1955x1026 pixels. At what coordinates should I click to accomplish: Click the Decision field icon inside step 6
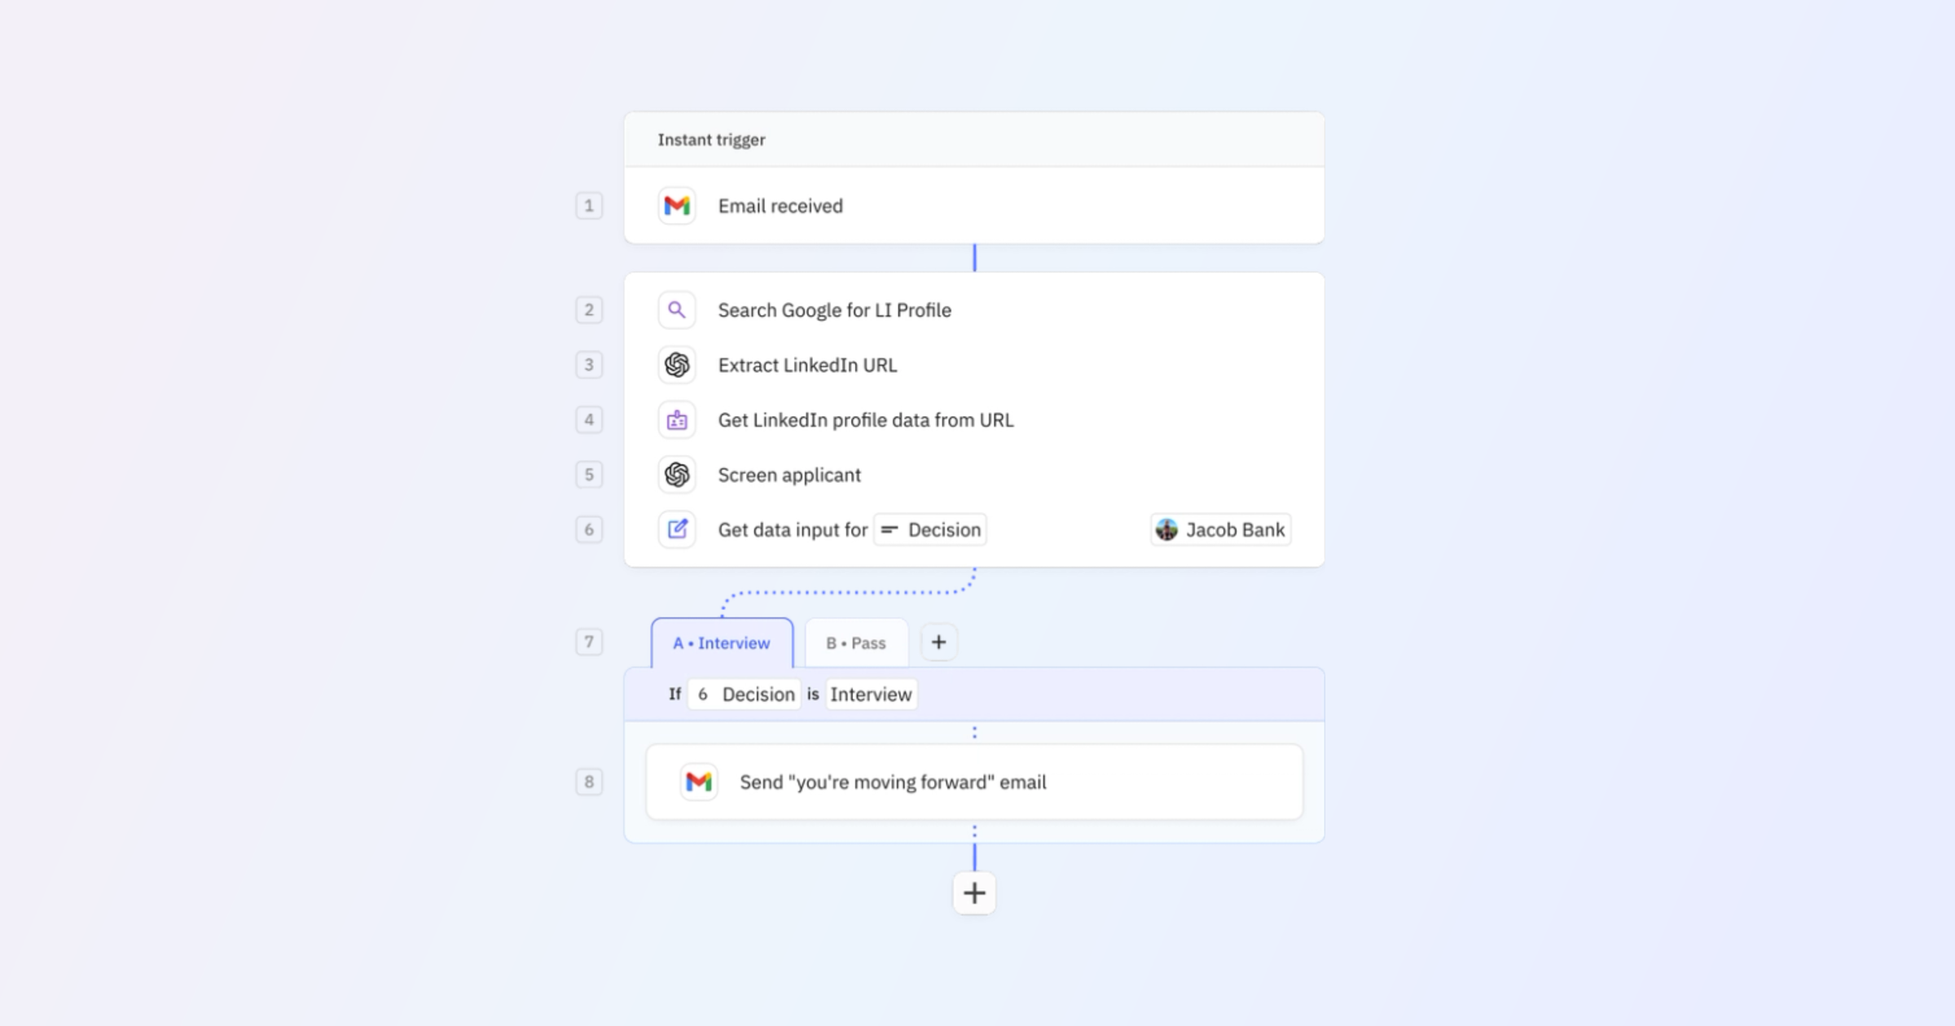tap(890, 529)
